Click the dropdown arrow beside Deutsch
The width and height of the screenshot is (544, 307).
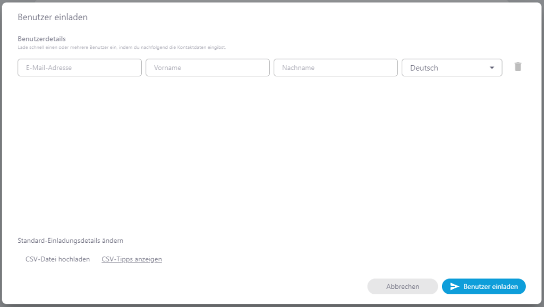point(492,67)
